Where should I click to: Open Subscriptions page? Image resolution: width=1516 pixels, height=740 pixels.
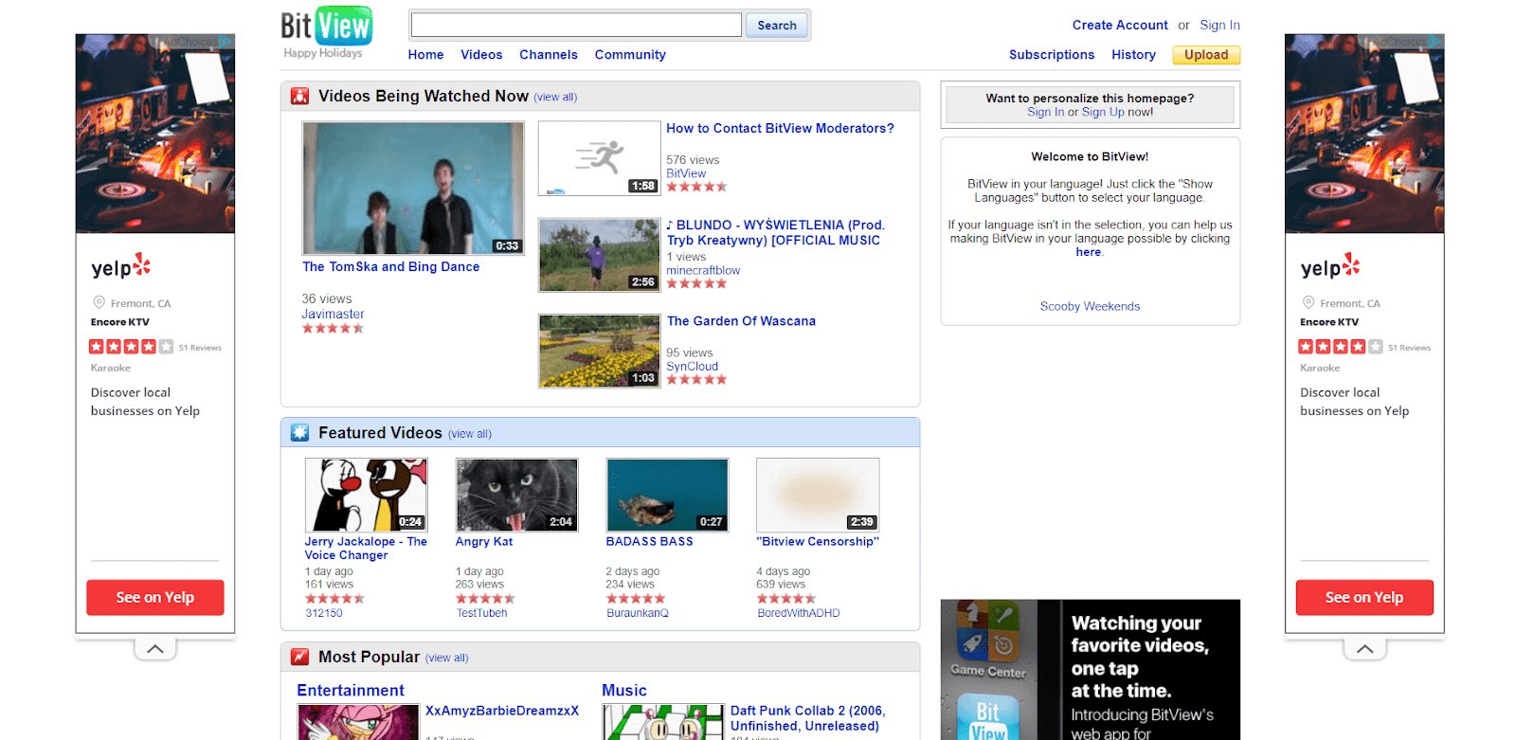click(1052, 55)
